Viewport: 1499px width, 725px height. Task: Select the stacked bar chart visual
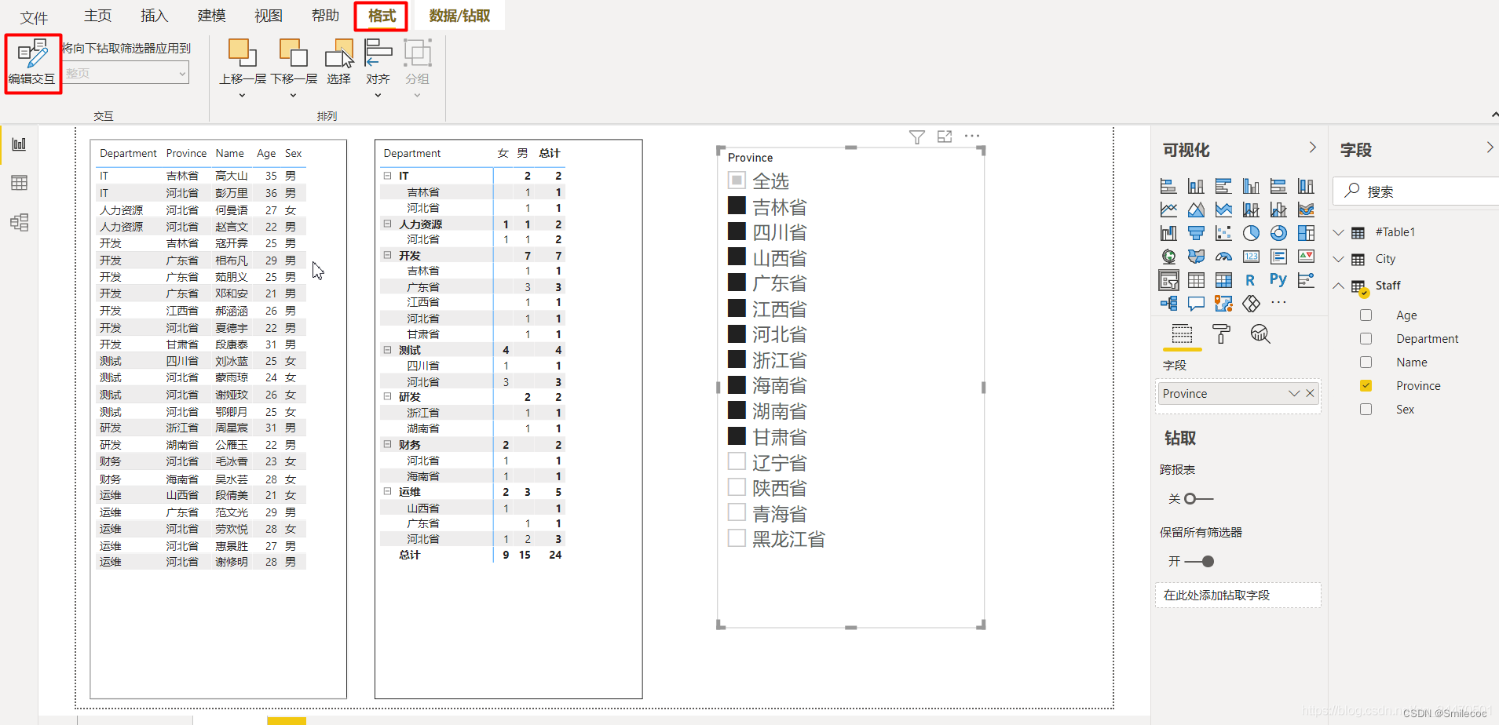[1168, 186]
